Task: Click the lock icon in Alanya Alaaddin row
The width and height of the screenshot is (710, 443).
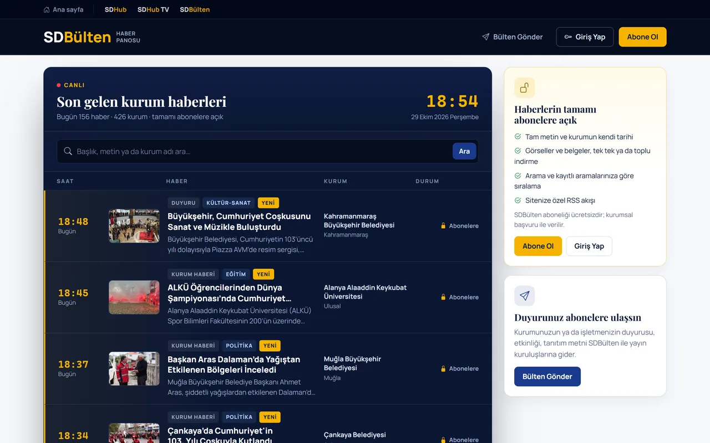Action: coord(443,297)
